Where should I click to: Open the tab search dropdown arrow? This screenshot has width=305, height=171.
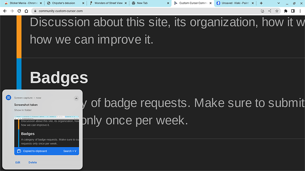tap(278, 3)
